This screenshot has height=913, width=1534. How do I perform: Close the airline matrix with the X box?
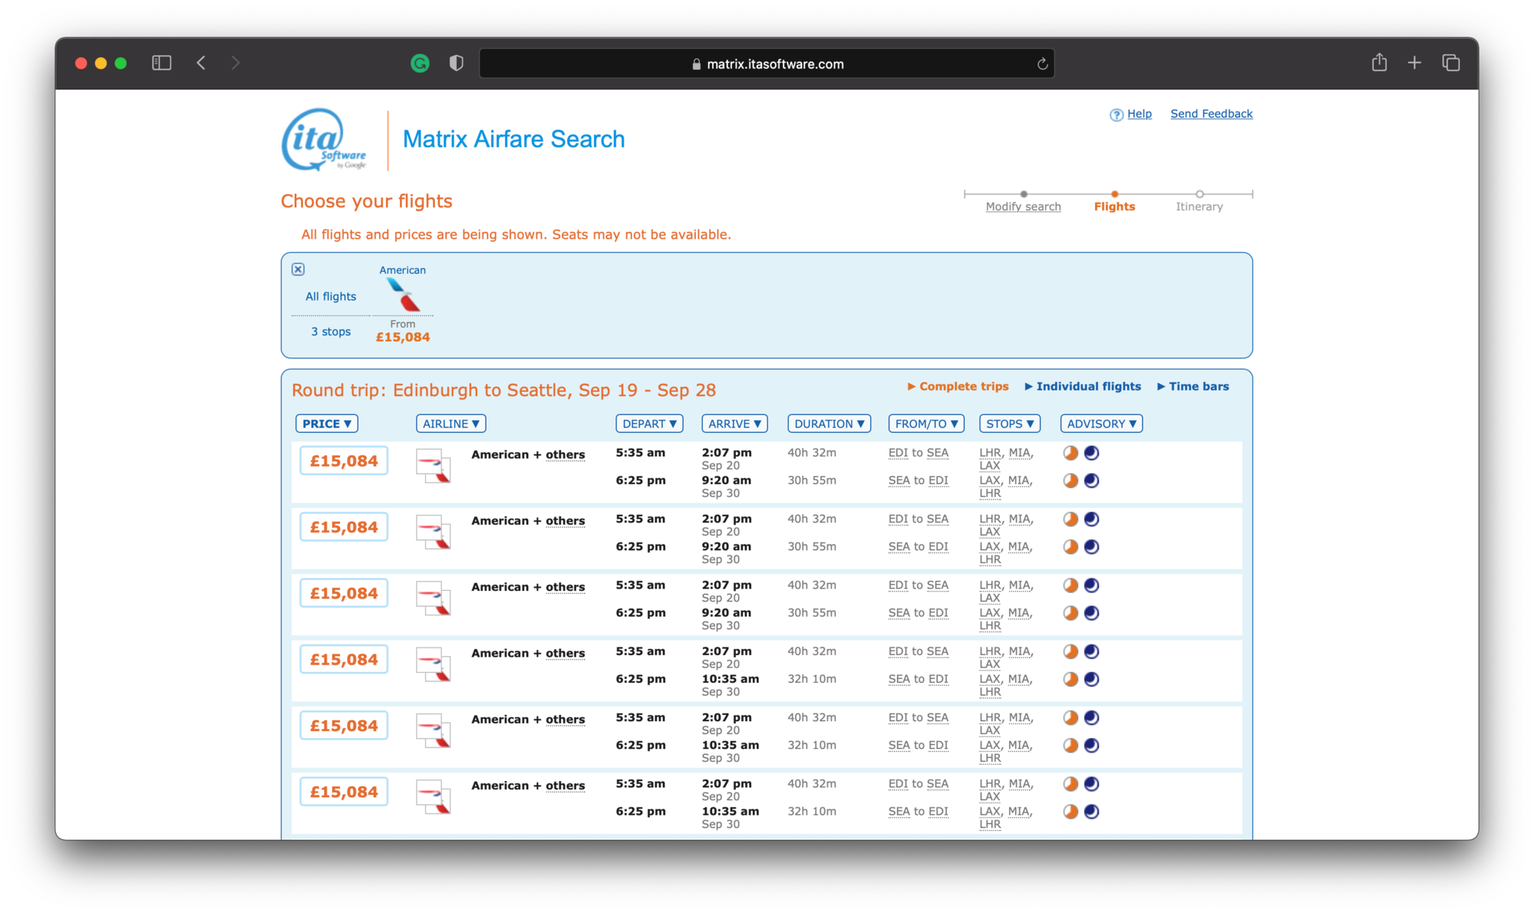pos(299,269)
